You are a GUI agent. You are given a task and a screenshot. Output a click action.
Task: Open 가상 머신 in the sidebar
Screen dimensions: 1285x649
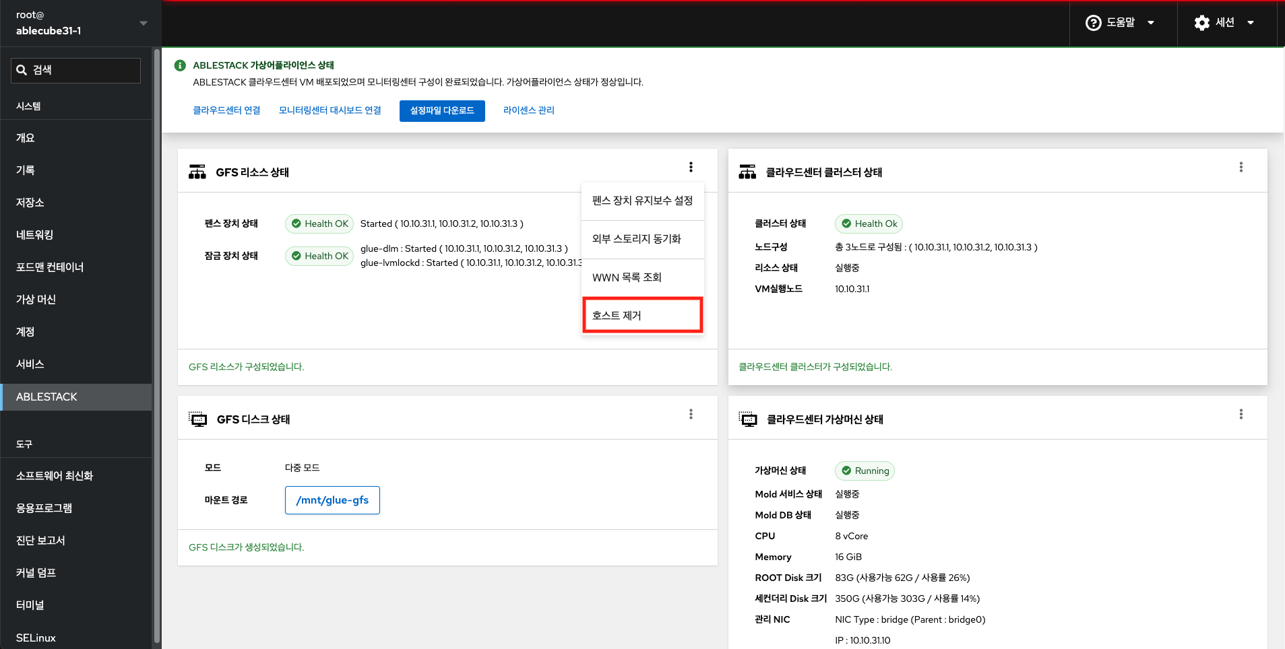coord(36,300)
